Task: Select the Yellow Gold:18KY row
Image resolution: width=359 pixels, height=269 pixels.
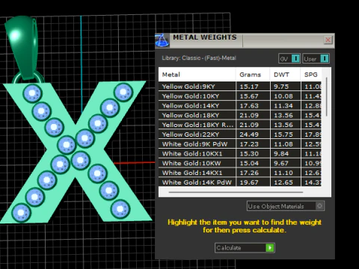Action: click(240, 115)
